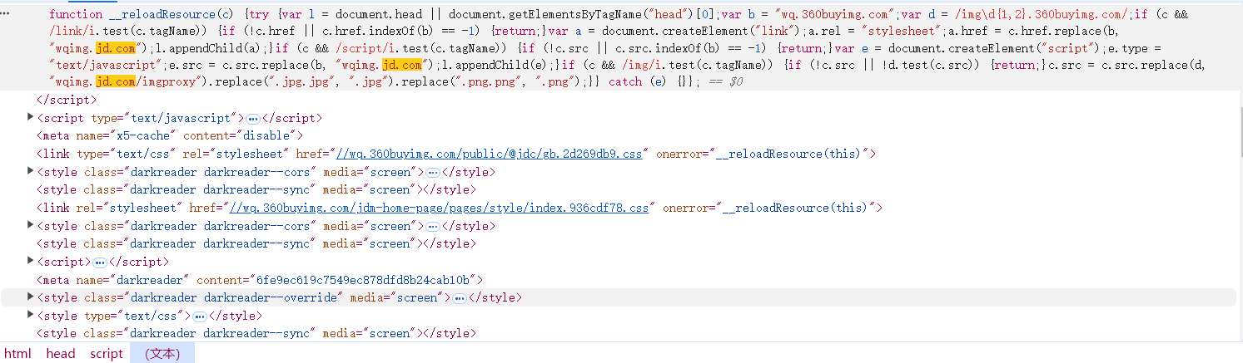Expand the bare script node above meta darkreader
1243x363 pixels.
tap(32, 262)
